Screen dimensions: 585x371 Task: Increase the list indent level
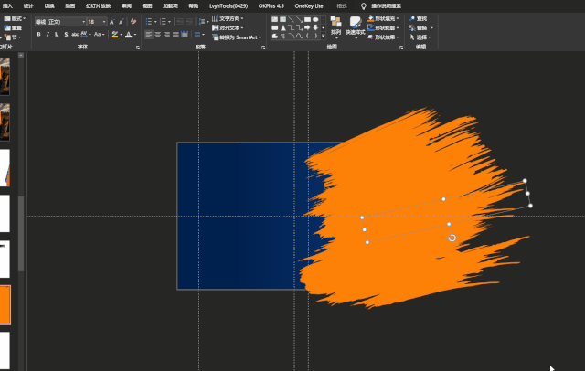189,22
